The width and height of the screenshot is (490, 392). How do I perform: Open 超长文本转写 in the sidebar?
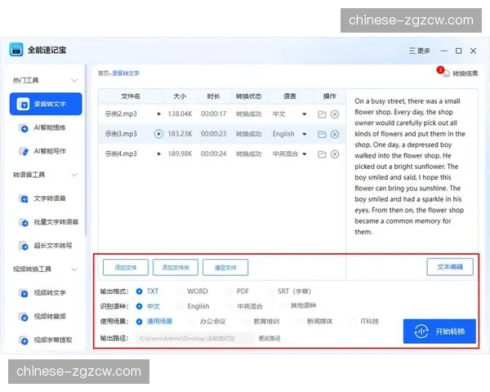(x=45, y=246)
